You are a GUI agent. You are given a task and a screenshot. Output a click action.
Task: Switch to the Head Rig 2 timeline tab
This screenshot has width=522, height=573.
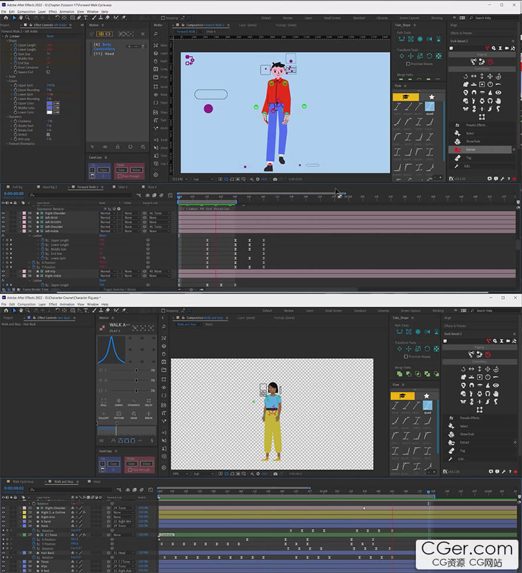click(49, 187)
